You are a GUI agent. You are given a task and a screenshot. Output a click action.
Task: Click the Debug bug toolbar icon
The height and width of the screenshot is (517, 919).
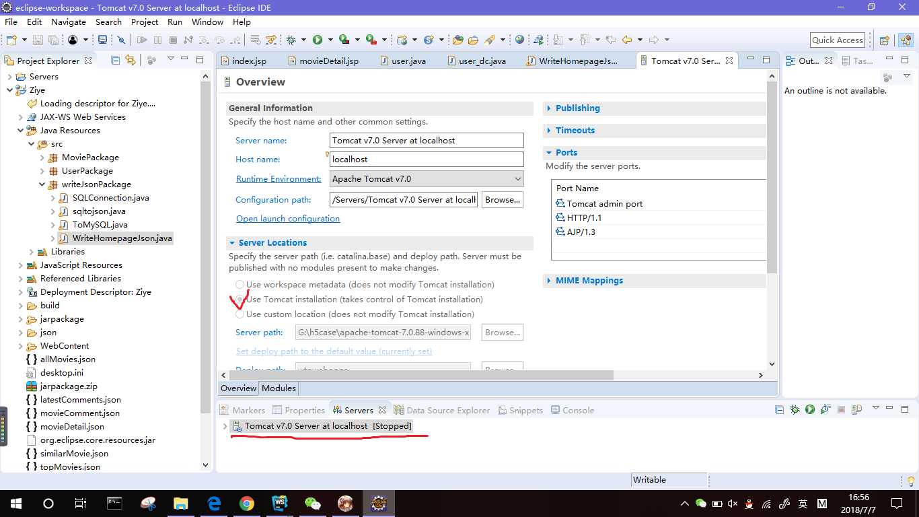(291, 40)
